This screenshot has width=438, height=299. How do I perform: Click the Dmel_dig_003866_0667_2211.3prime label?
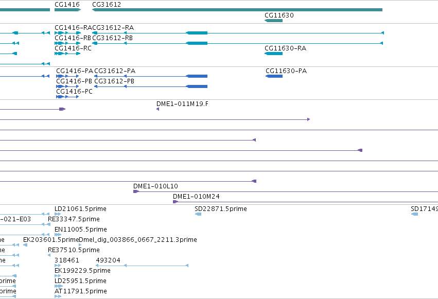(138, 239)
